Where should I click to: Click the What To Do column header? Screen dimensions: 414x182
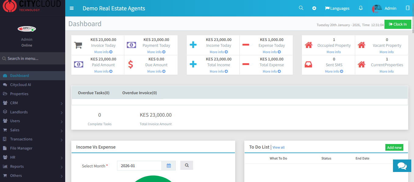pos(278,158)
